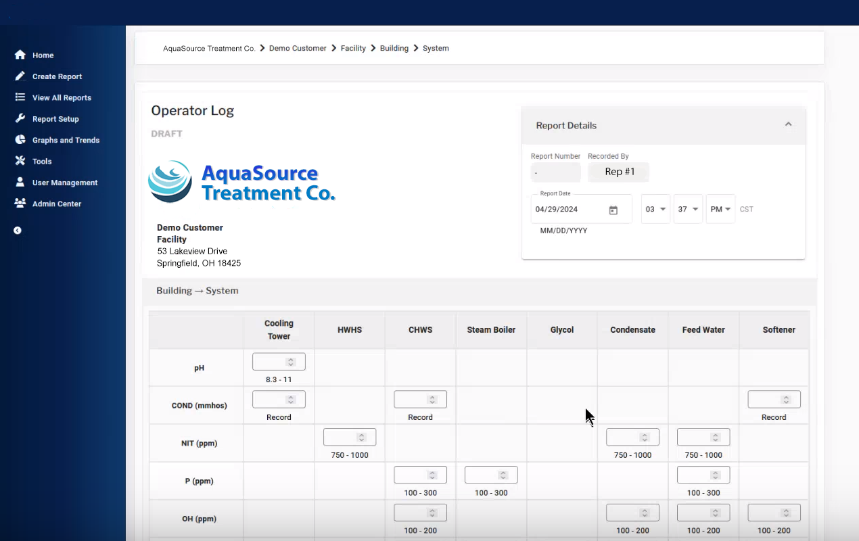Click the Tools crossed-wrench icon
Screen dimensions: 859x541
coord(20,161)
